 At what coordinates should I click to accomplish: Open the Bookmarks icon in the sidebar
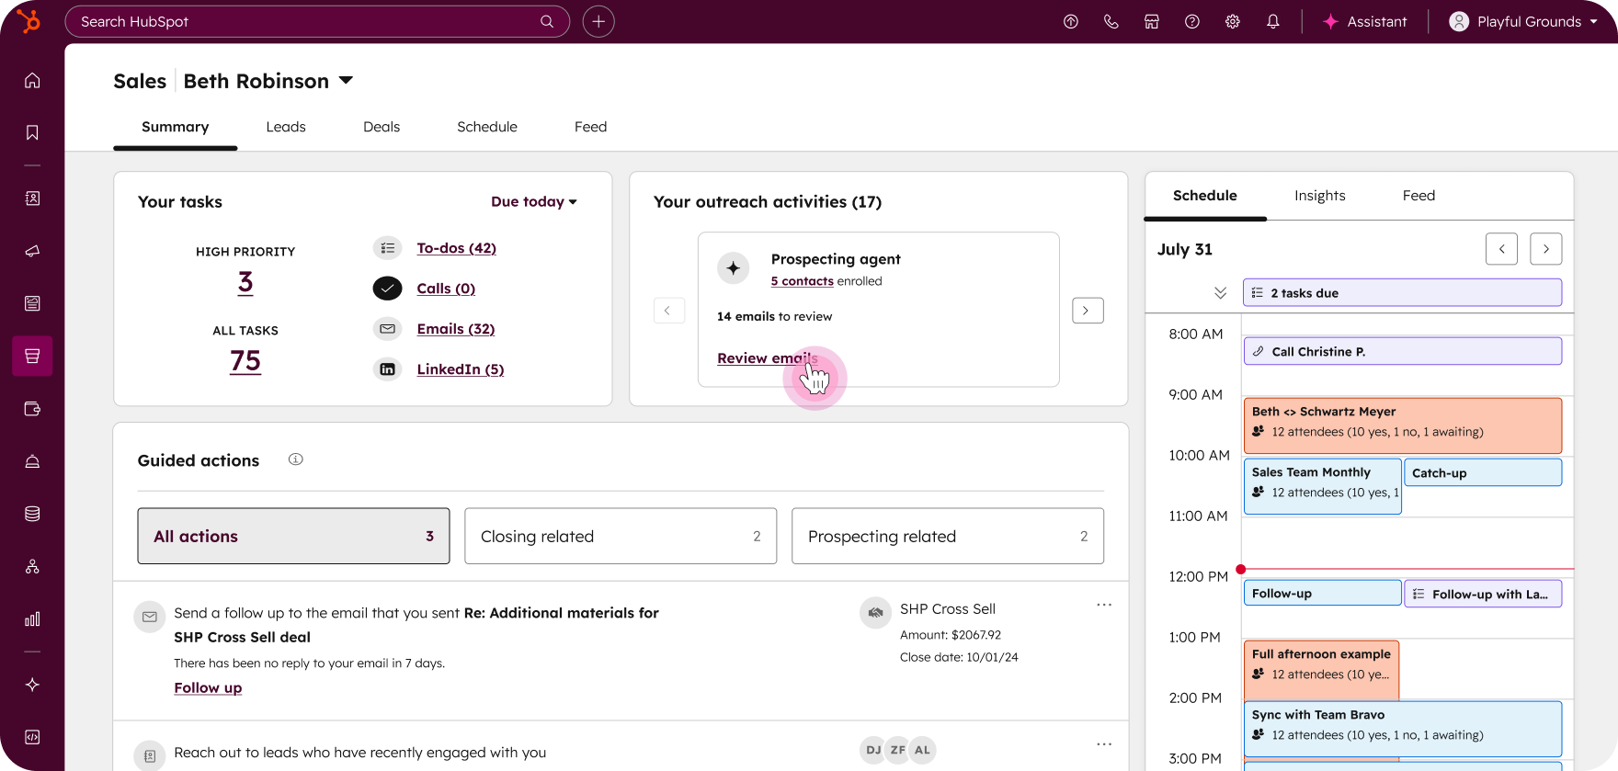(x=32, y=133)
